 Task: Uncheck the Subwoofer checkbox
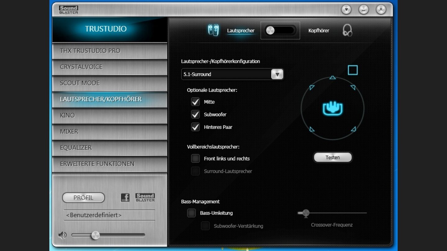pyautogui.click(x=195, y=114)
